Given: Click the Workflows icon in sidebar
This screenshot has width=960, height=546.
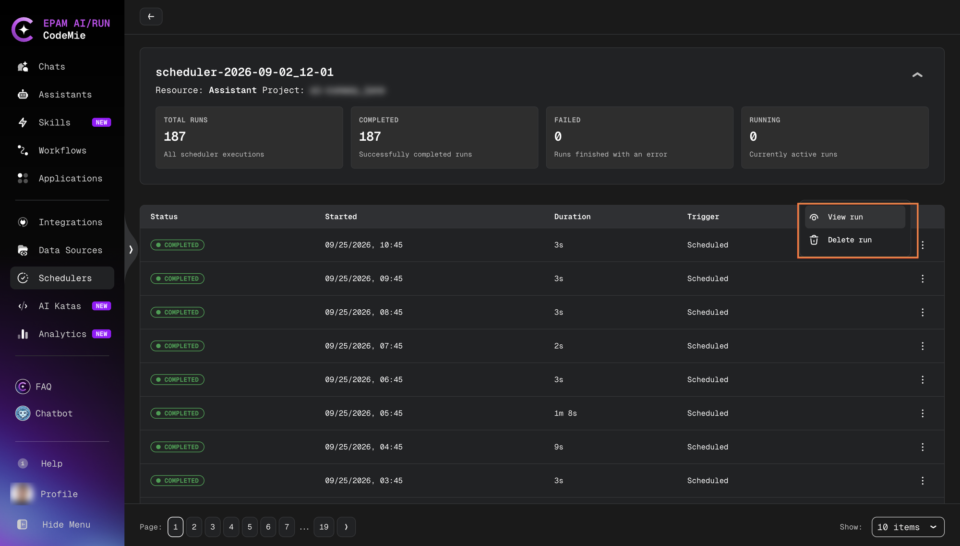Looking at the screenshot, I should coord(23,150).
